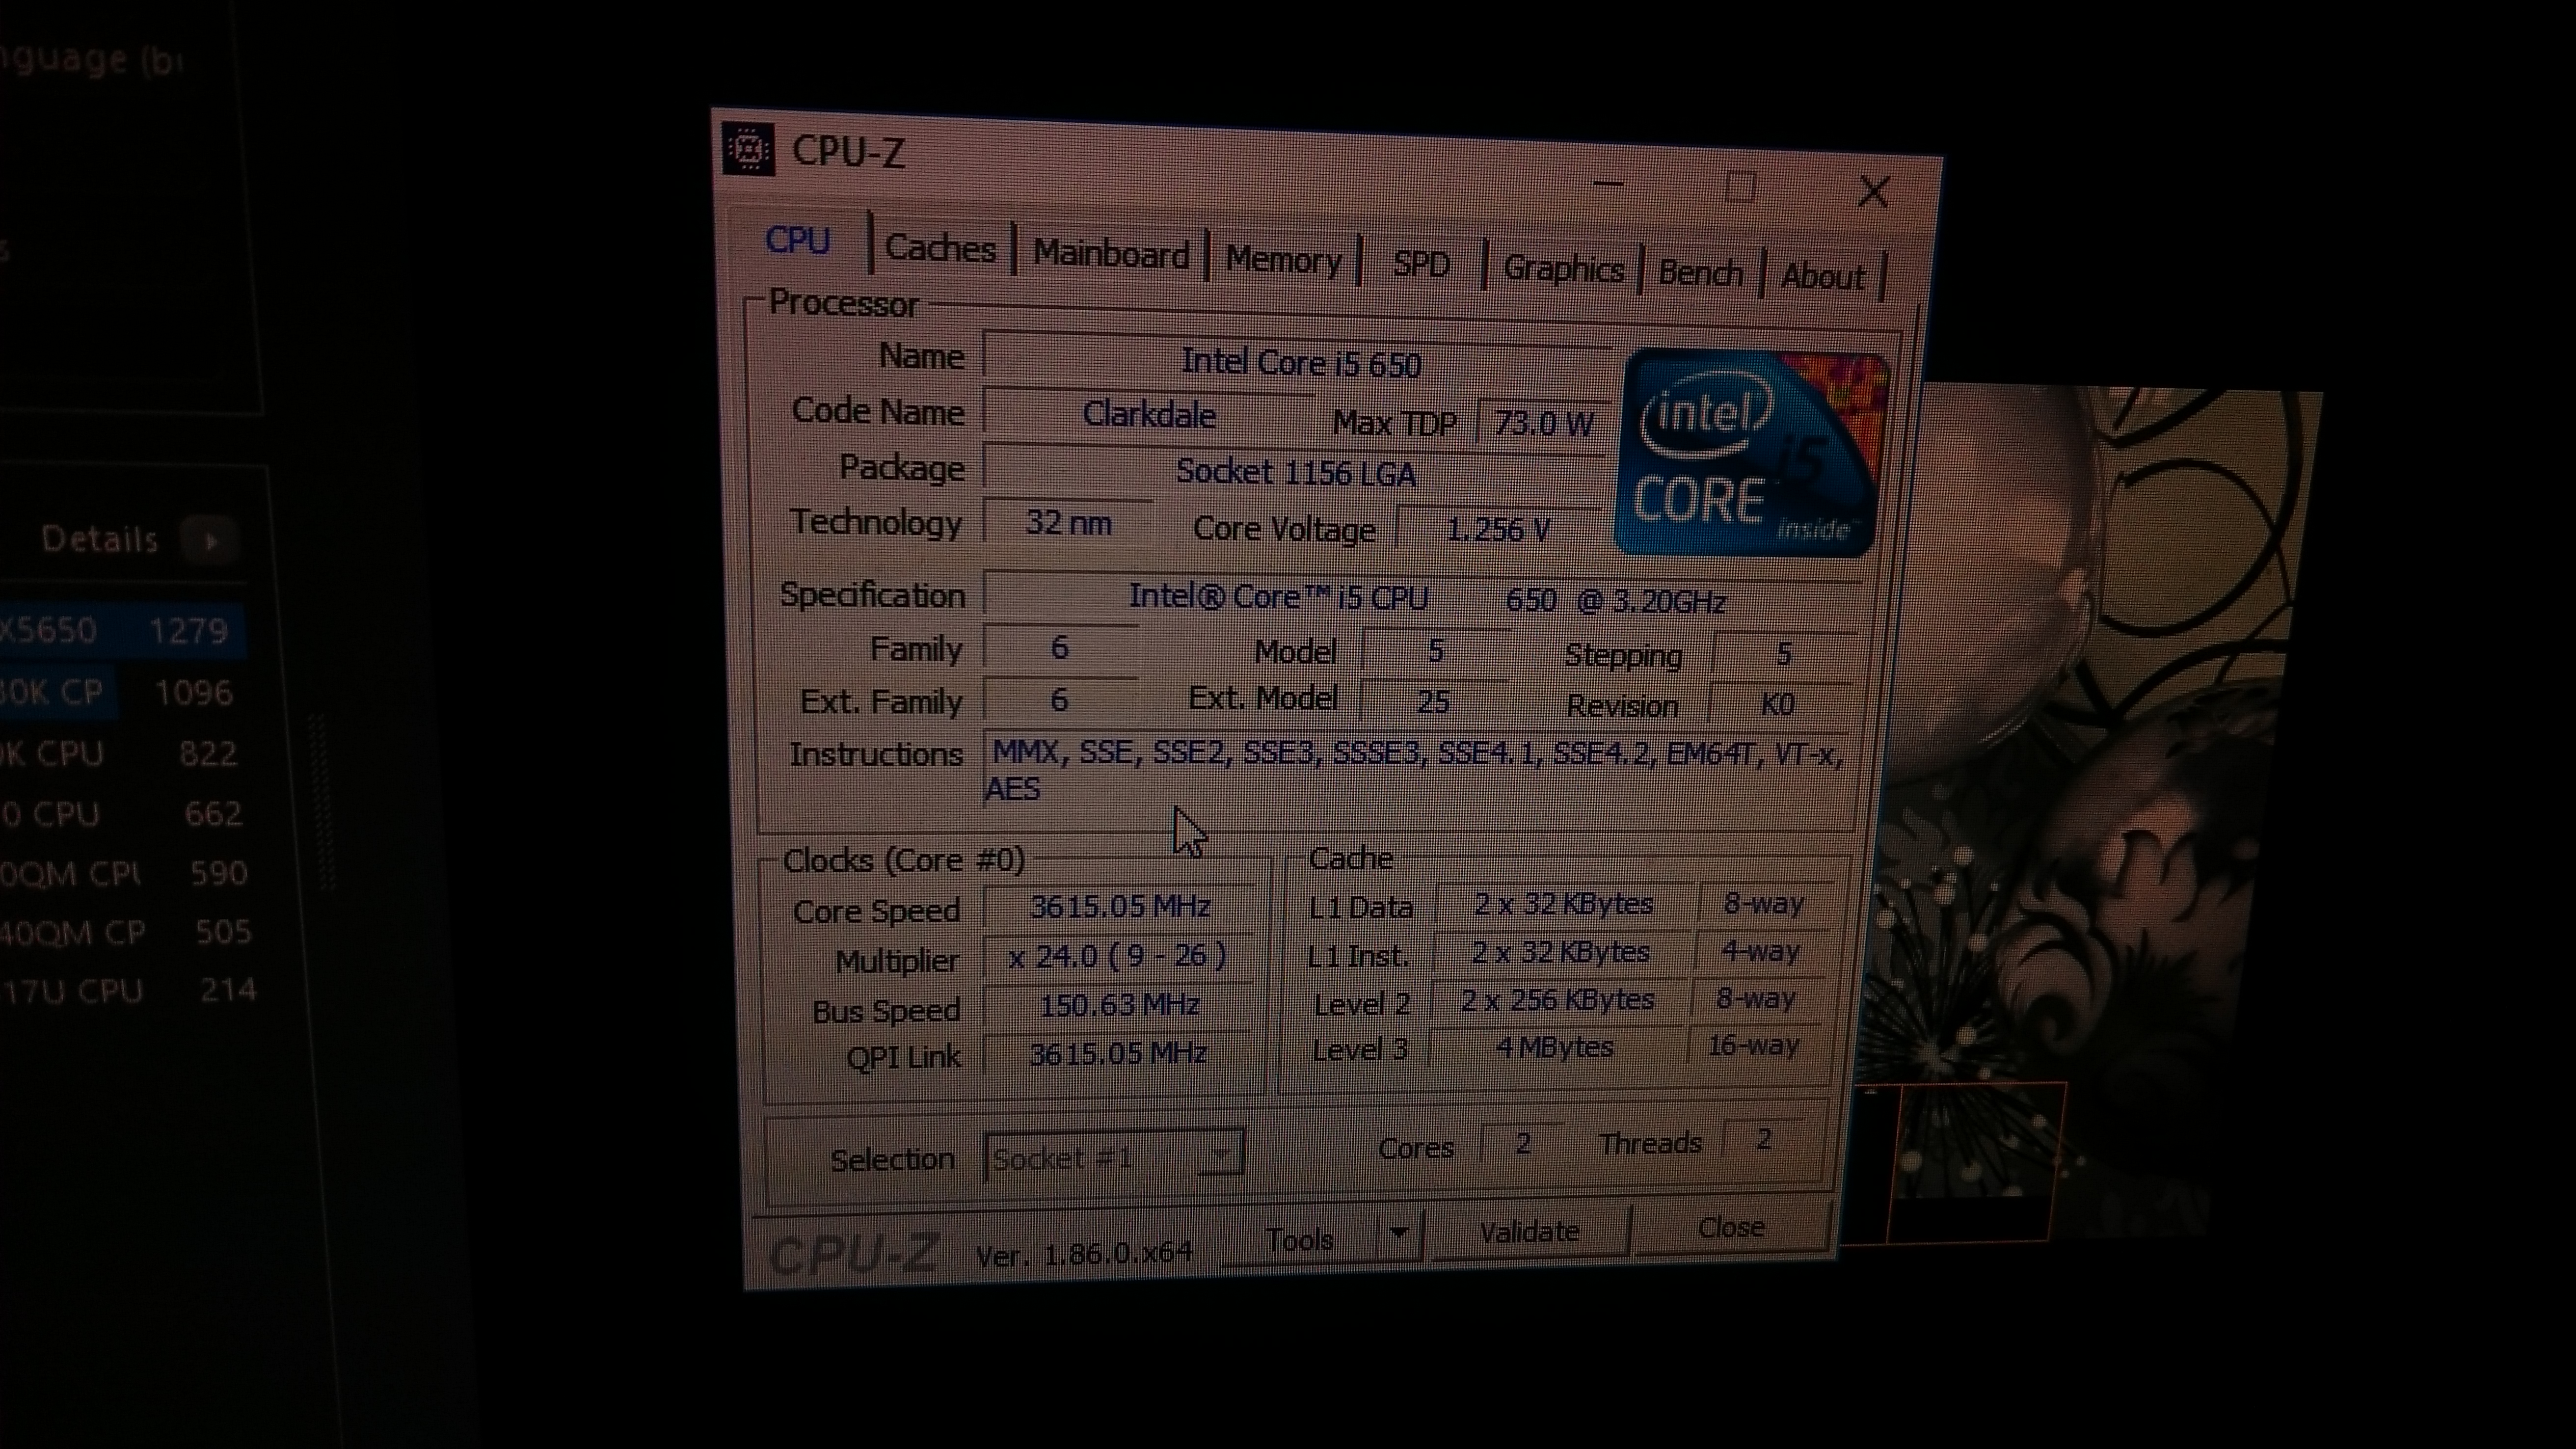Open the SPD tab
The width and height of the screenshot is (2576, 1449).
pyautogui.click(x=1421, y=264)
